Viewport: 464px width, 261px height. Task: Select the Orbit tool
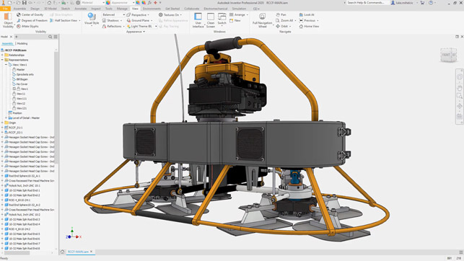tap(283, 26)
